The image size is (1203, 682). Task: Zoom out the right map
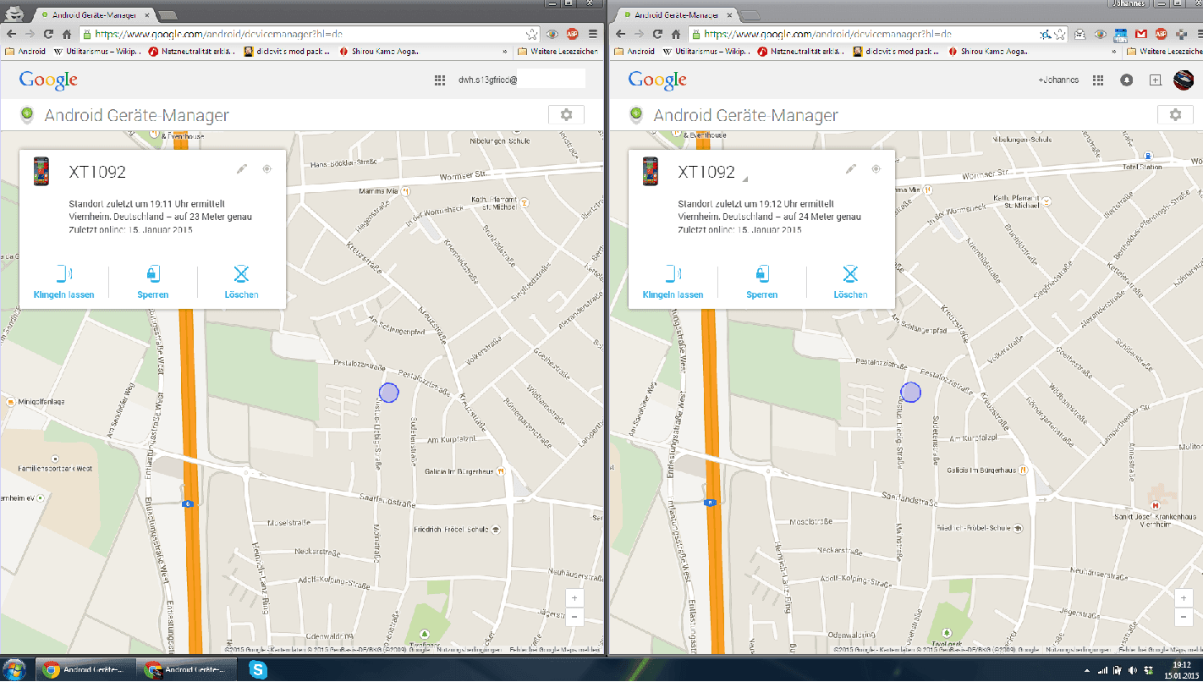pyautogui.click(x=1184, y=616)
